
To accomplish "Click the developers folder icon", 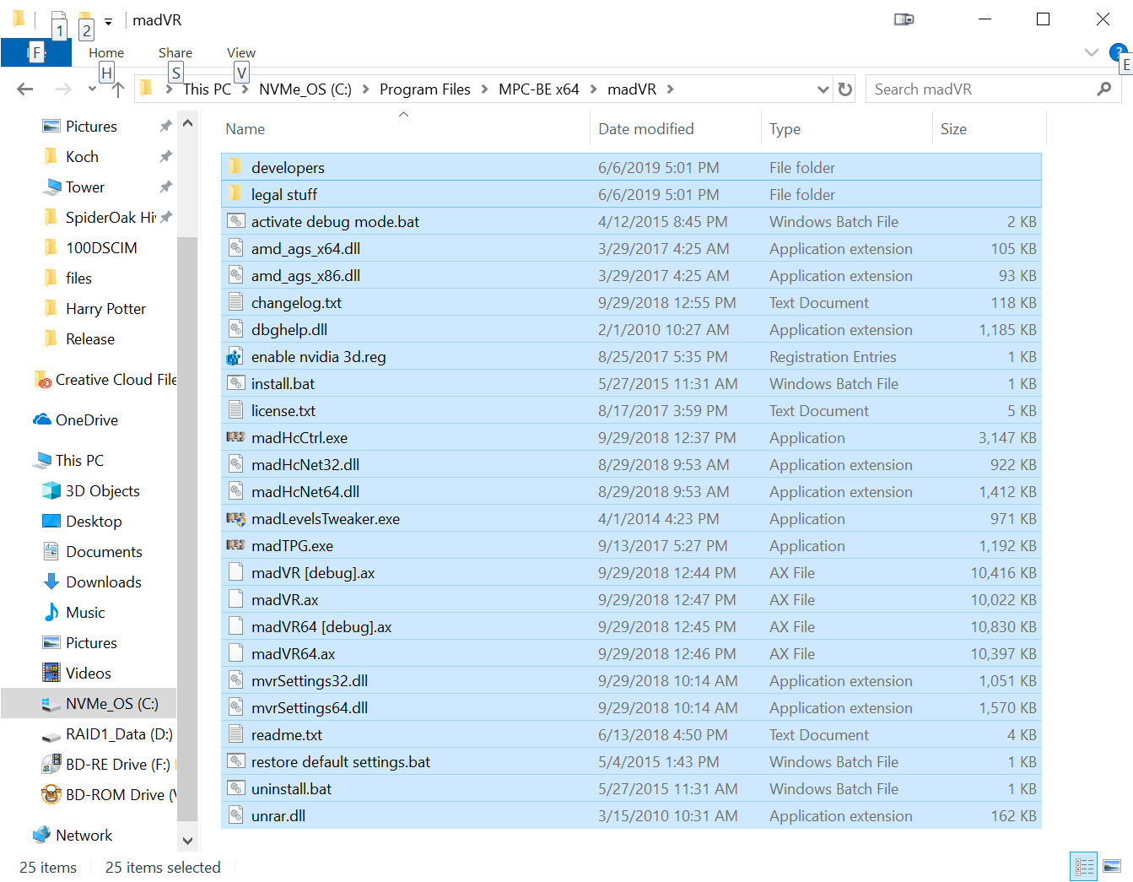I will [236, 167].
